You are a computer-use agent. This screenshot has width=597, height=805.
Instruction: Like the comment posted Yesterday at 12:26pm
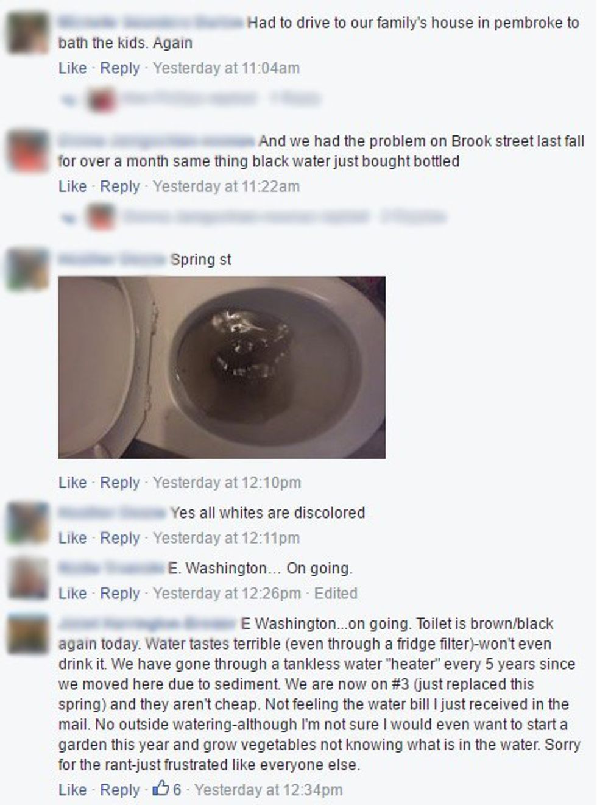[72, 593]
